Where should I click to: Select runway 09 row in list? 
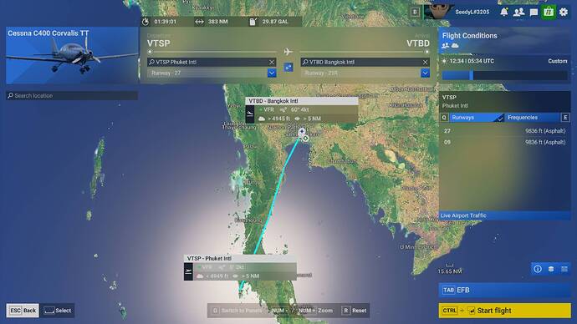(x=504, y=142)
